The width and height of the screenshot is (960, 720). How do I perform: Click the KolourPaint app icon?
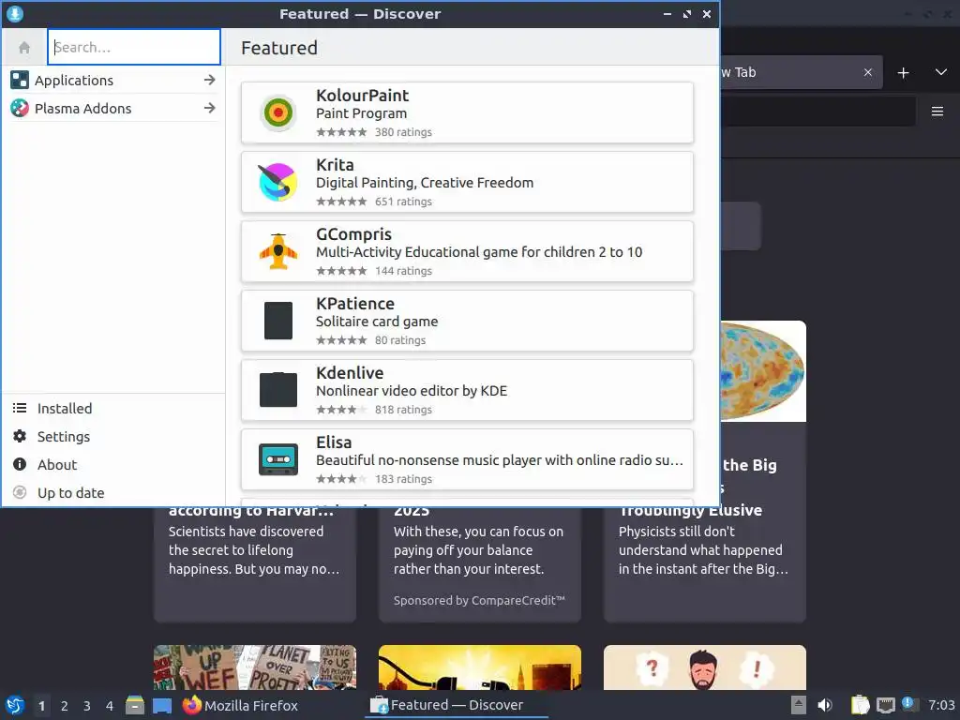pyautogui.click(x=277, y=112)
